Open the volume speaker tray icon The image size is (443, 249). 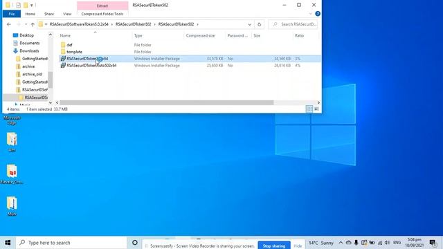coord(388,243)
